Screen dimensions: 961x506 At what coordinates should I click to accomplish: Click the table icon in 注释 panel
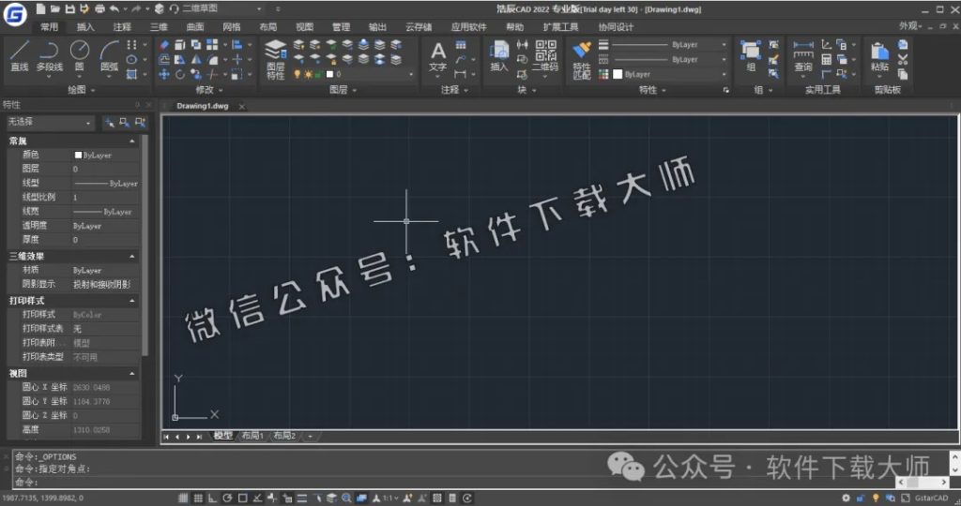click(461, 45)
